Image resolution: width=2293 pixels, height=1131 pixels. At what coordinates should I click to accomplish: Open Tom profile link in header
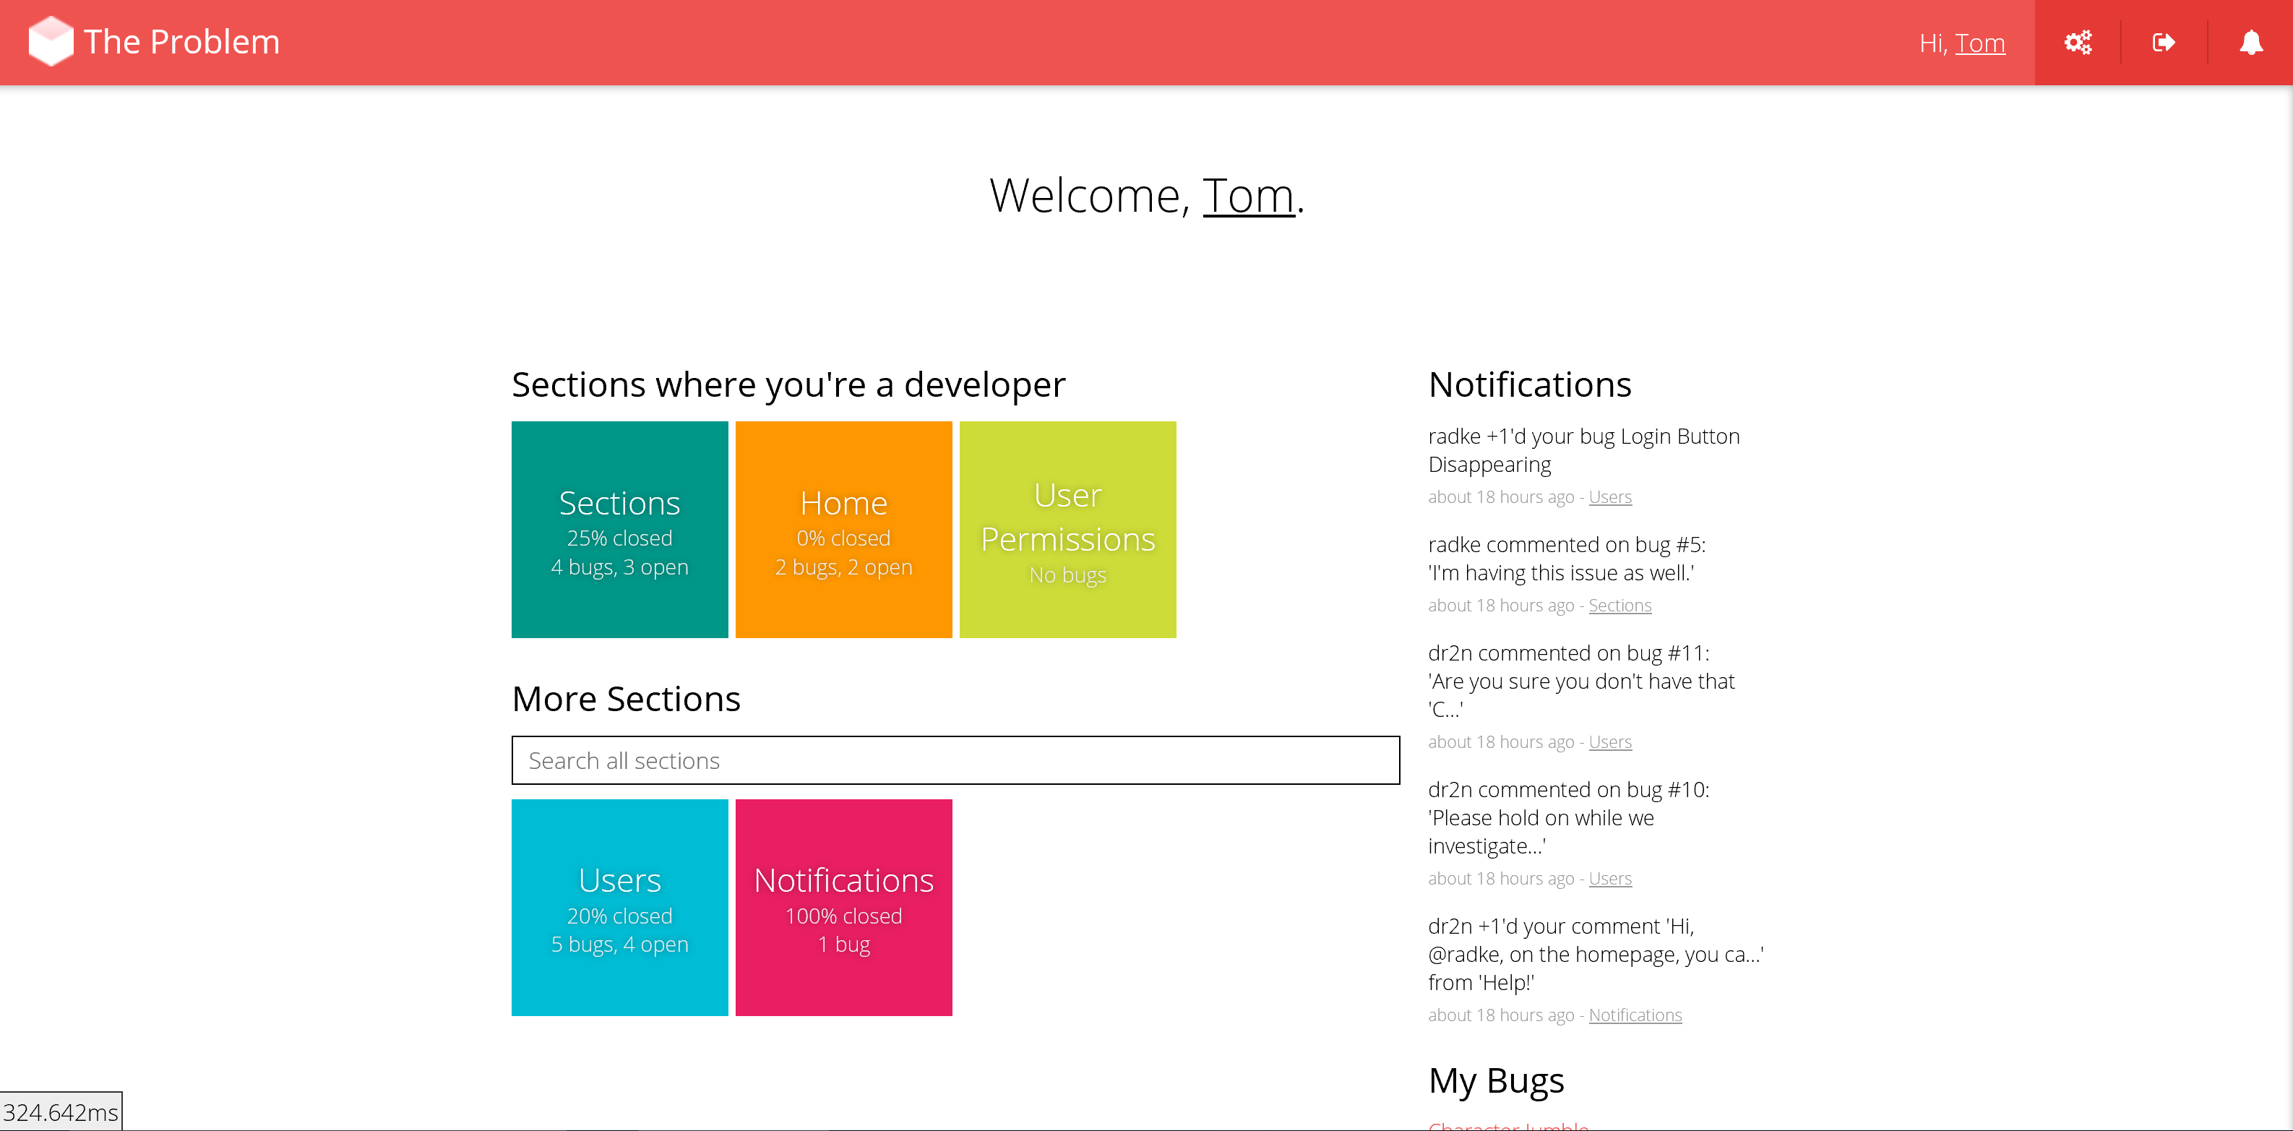(x=1979, y=43)
